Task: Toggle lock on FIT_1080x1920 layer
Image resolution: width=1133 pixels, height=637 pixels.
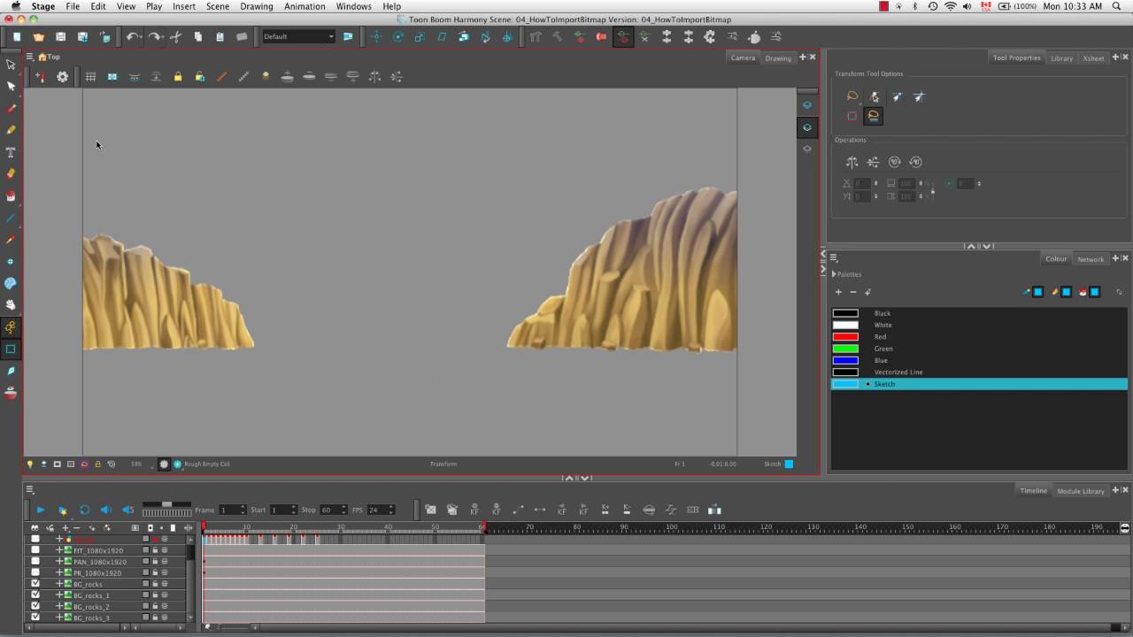Action: 155,550
